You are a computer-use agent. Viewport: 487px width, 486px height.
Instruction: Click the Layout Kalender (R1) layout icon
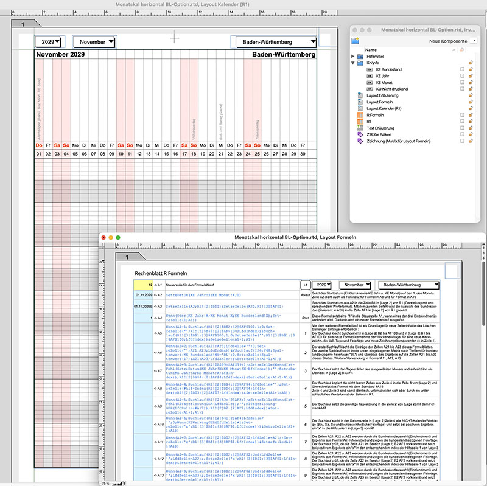(x=361, y=108)
